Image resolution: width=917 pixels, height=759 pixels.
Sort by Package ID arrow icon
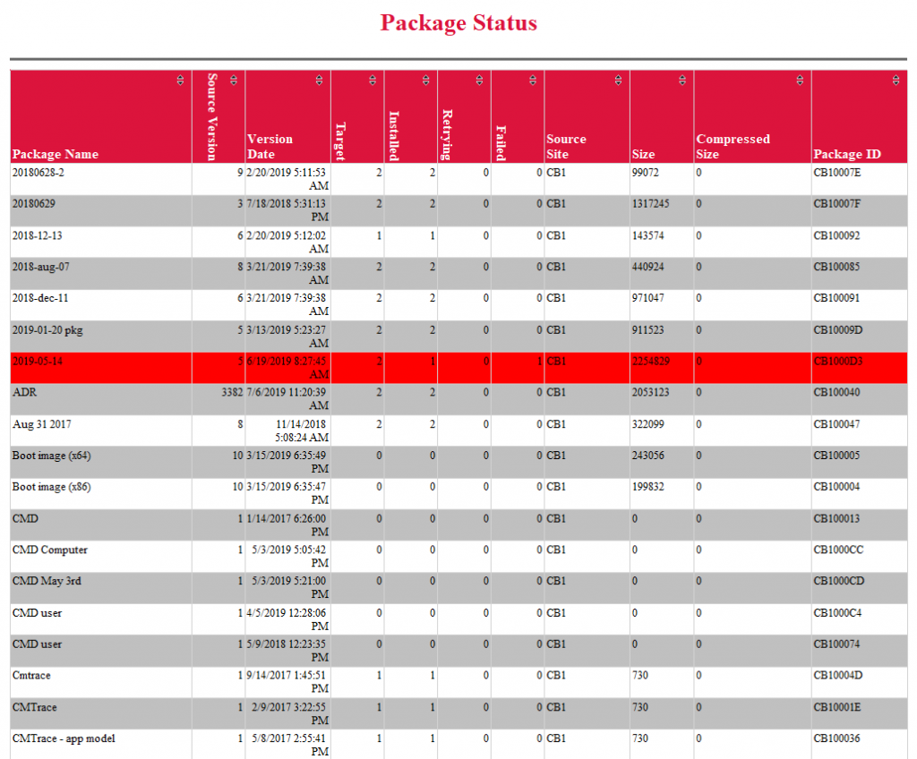click(896, 81)
